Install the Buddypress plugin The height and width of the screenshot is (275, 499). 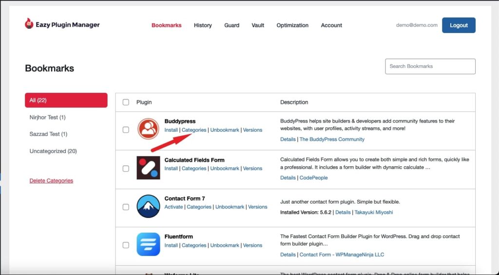(171, 130)
